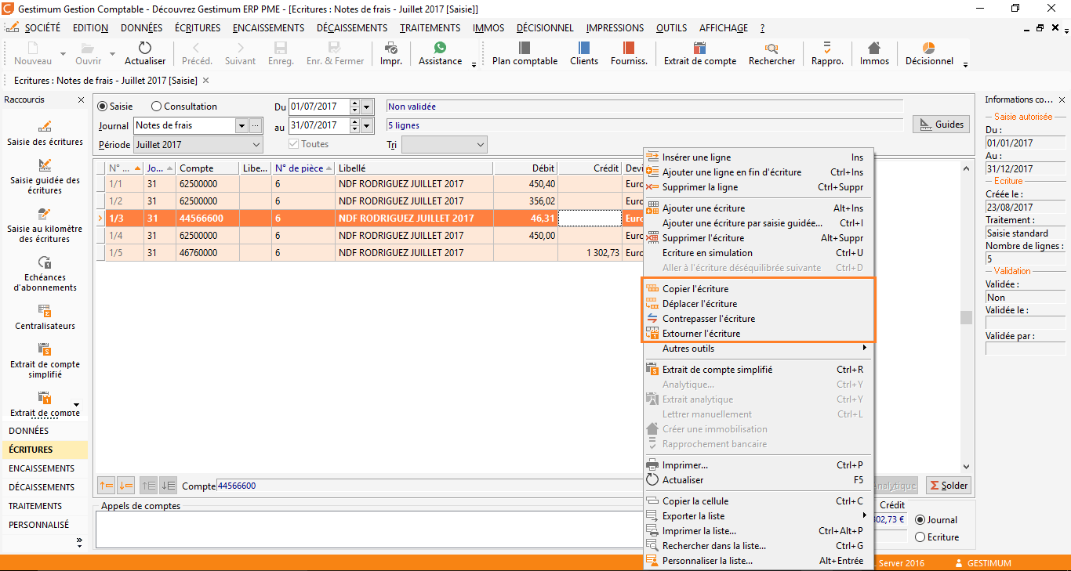
Task: Open the au date calendar dropdown
Action: (x=367, y=125)
